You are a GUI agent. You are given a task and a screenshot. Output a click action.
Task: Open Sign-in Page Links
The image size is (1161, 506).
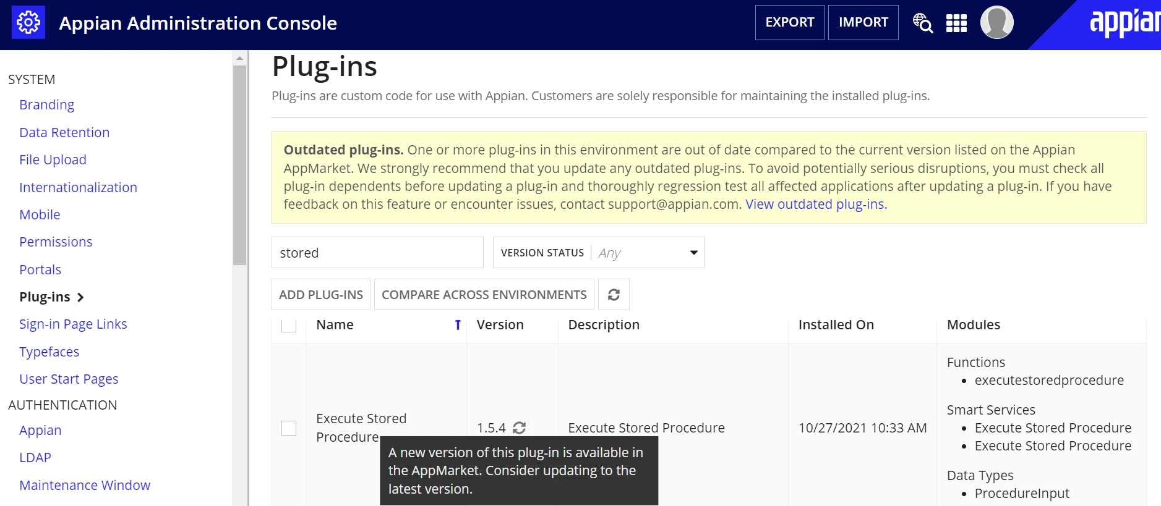pyautogui.click(x=73, y=324)
